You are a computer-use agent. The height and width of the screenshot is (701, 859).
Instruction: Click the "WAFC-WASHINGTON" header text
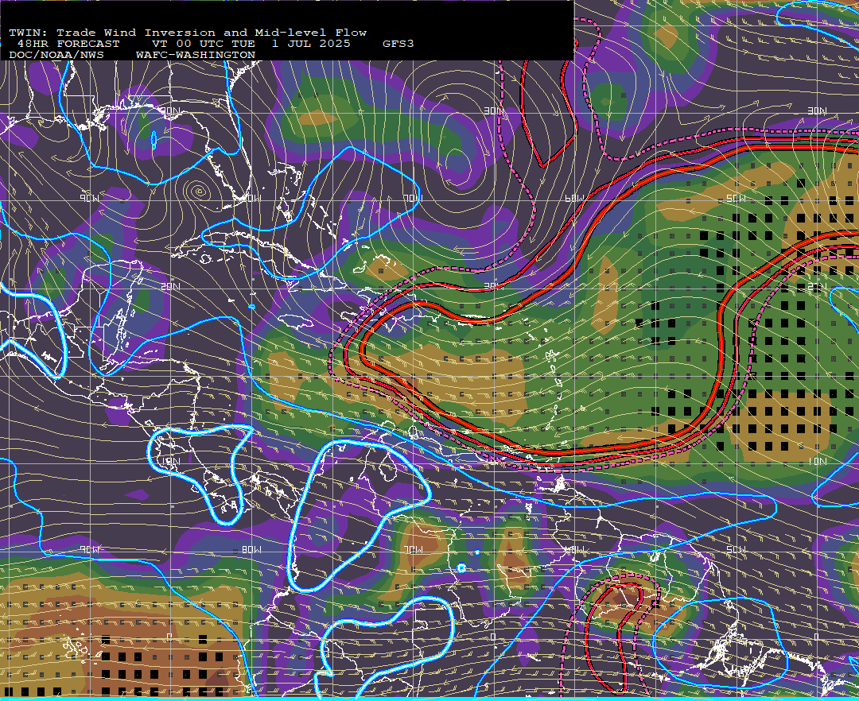196,56
